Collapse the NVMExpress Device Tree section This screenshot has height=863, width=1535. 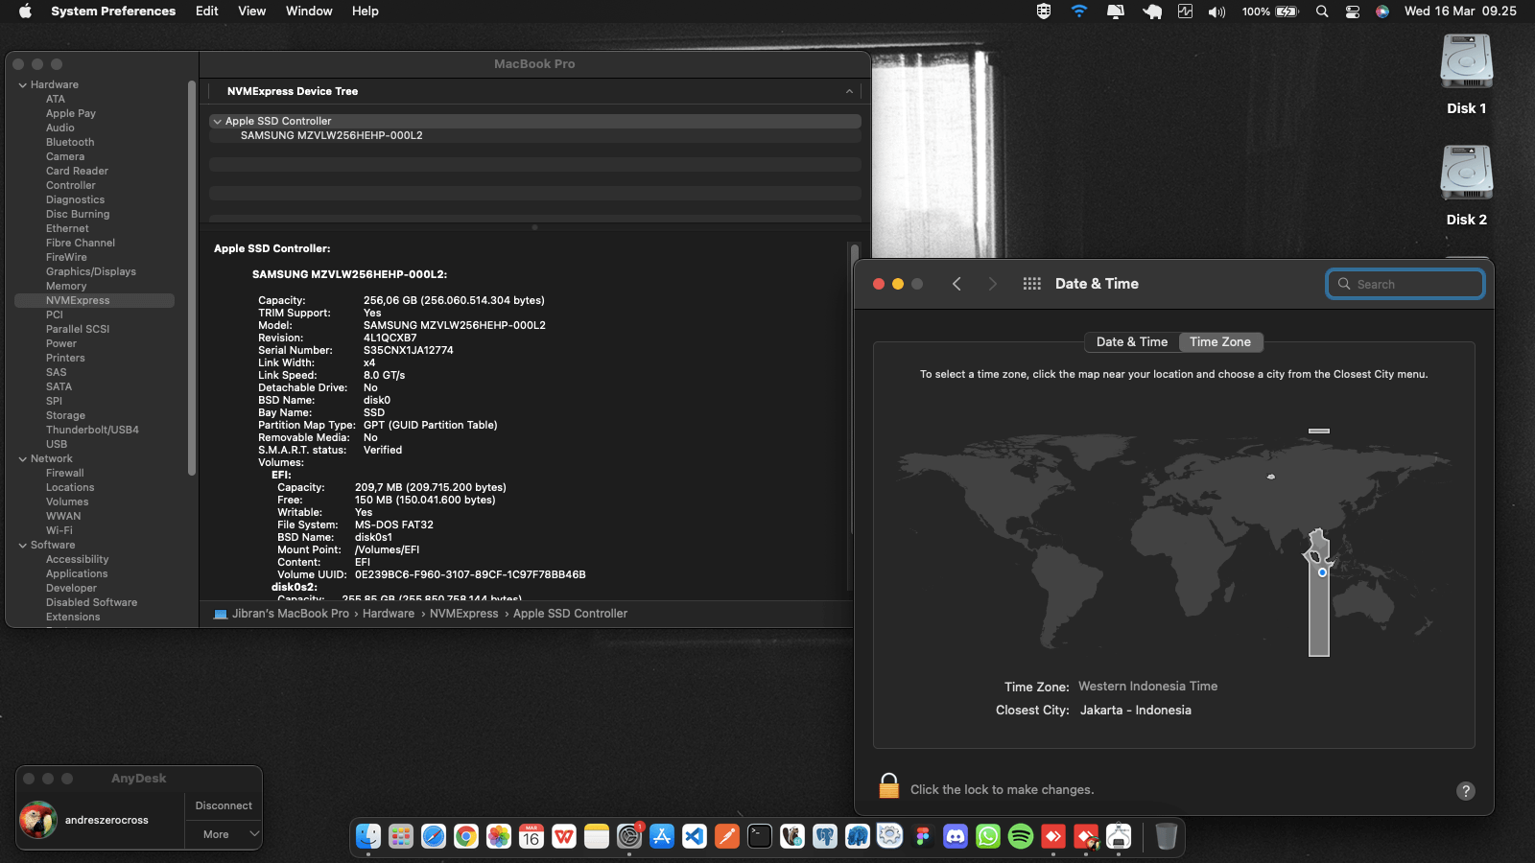pyautogui.click(x=848, y=91)
